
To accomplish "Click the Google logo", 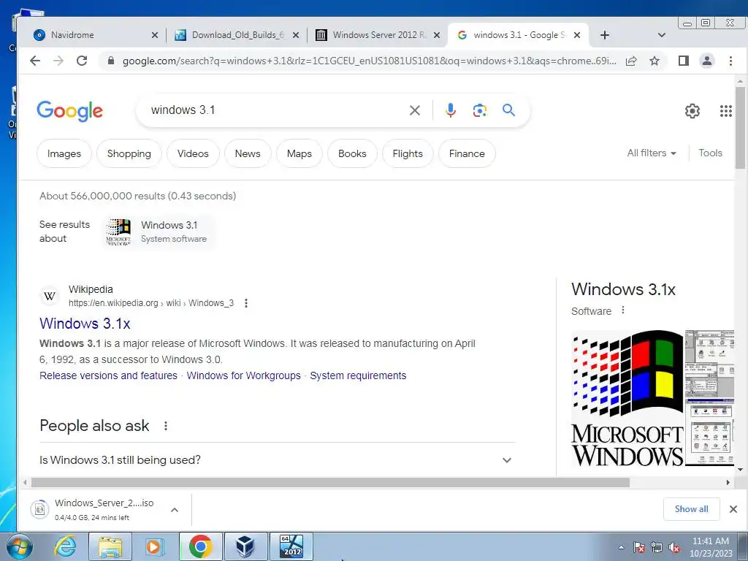I will (x=69, y=111).
